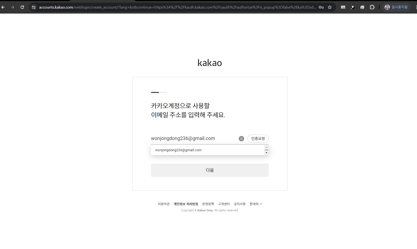Open the 개인정보 처리방침 link

186,204
